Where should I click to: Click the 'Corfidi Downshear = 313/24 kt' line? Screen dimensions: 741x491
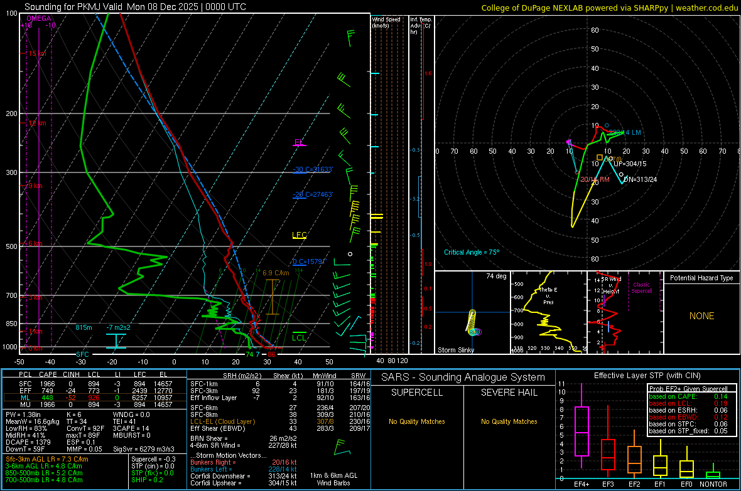click(243, 476)
